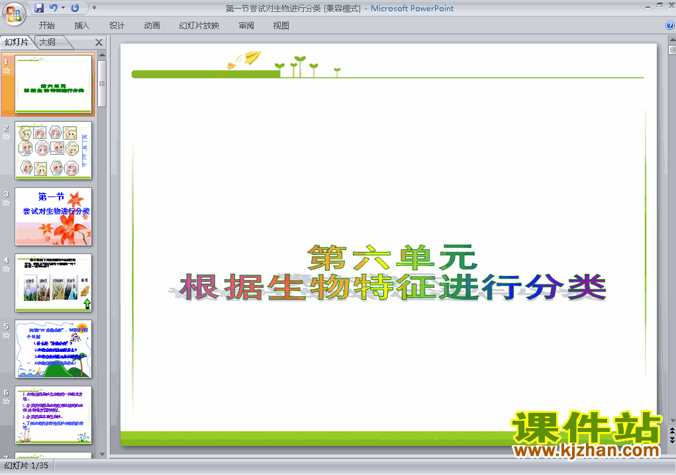Close the slides/outline pane with the X
The width and height of the screenshot is (676, 475).
point(99,42)
